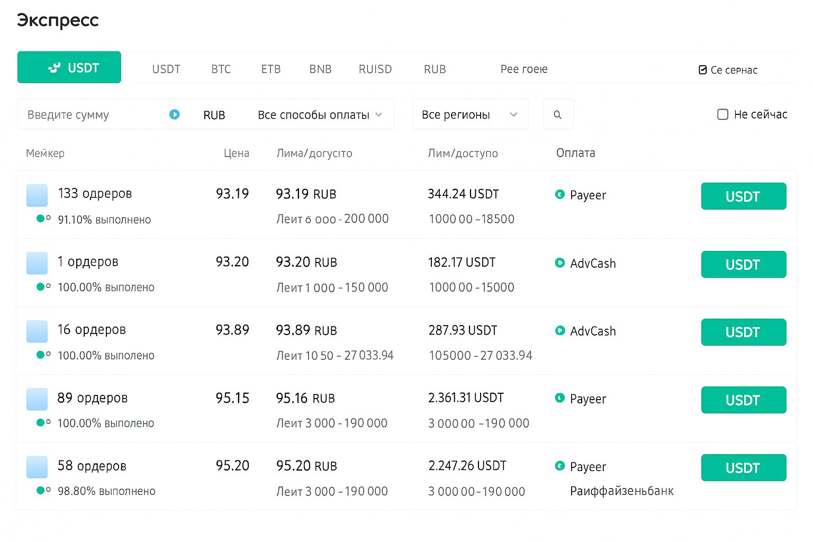Click the green USDT active tab button
Image resolution: width=813 pixels, height=542 pixels.
[x=69, y=67]
